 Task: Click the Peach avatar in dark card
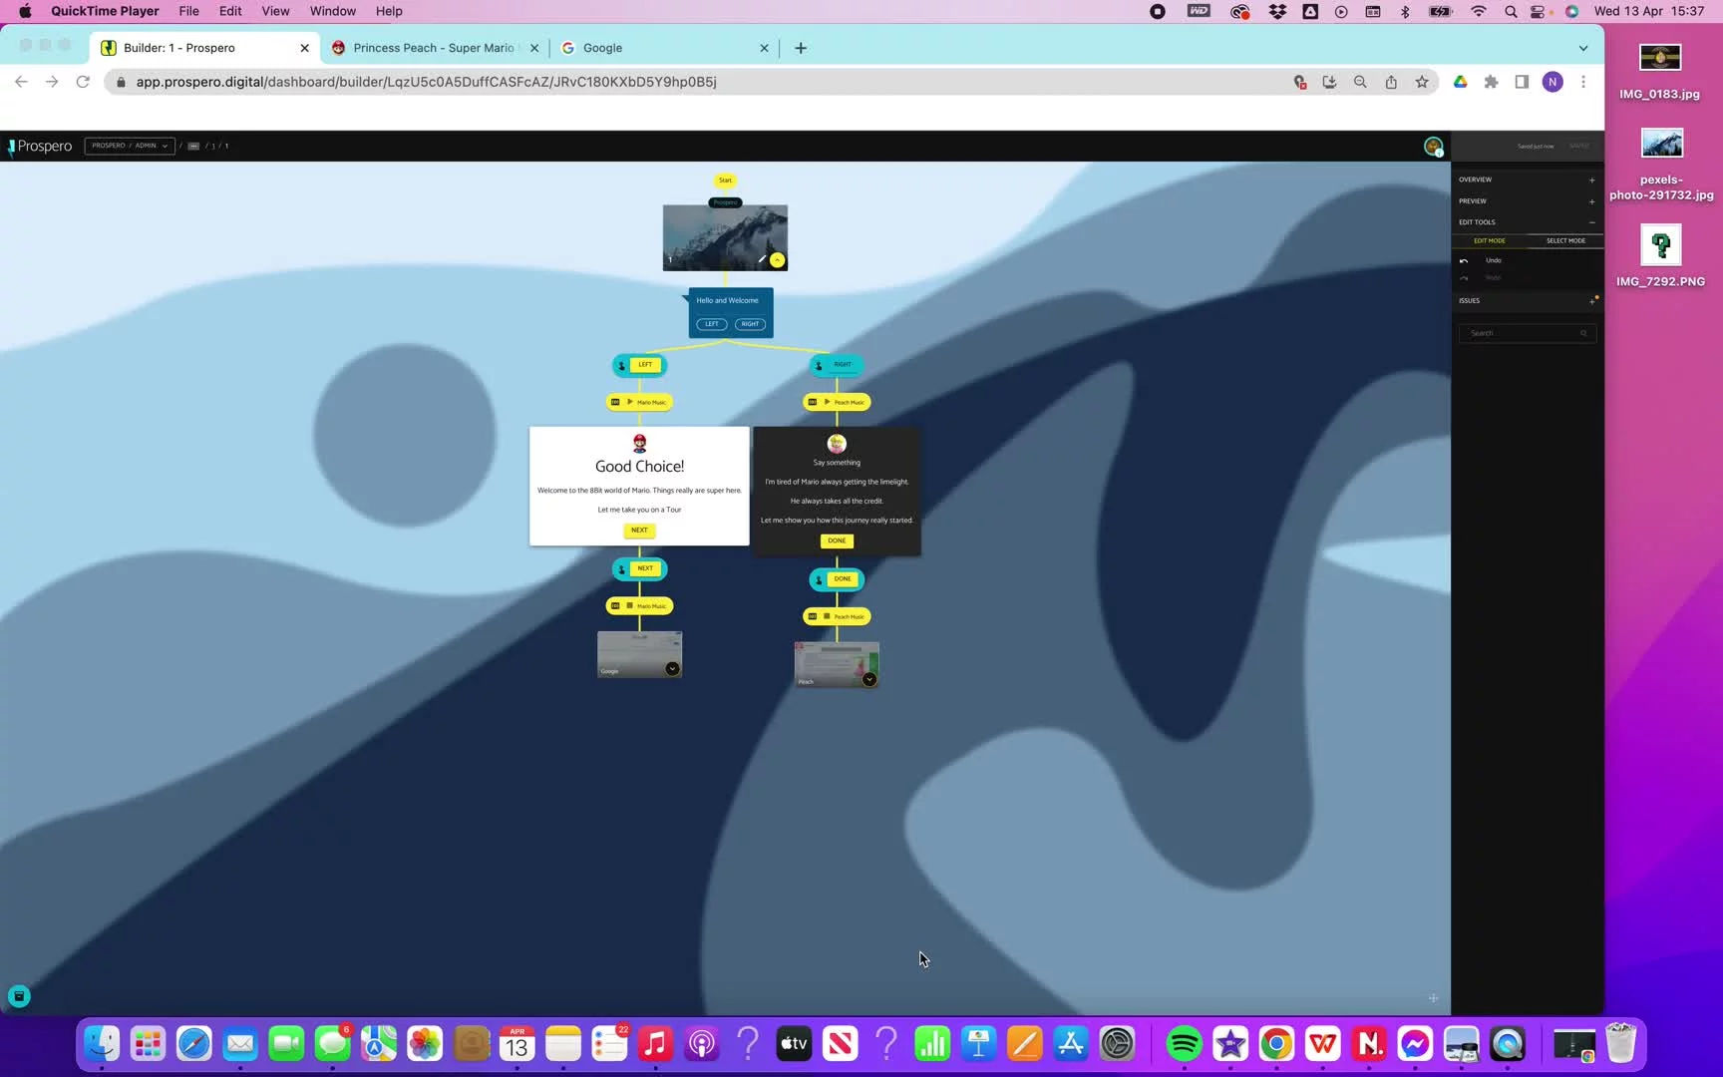click(x=837, y=444)
